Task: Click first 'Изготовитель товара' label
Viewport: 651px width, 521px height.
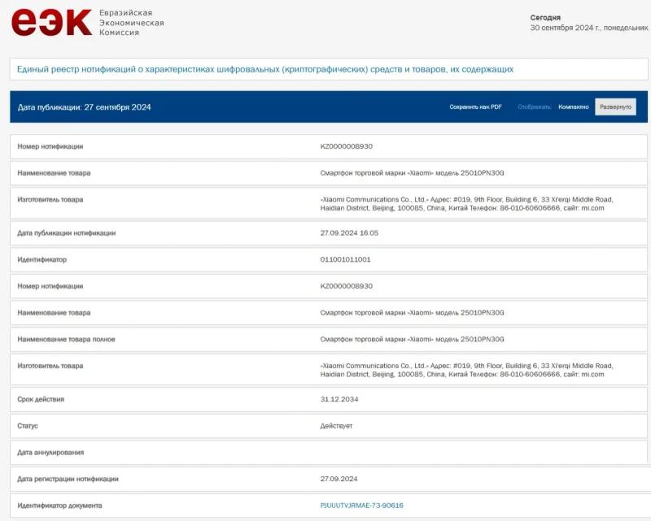Action: pyautogui.click(x=50, y=199)
